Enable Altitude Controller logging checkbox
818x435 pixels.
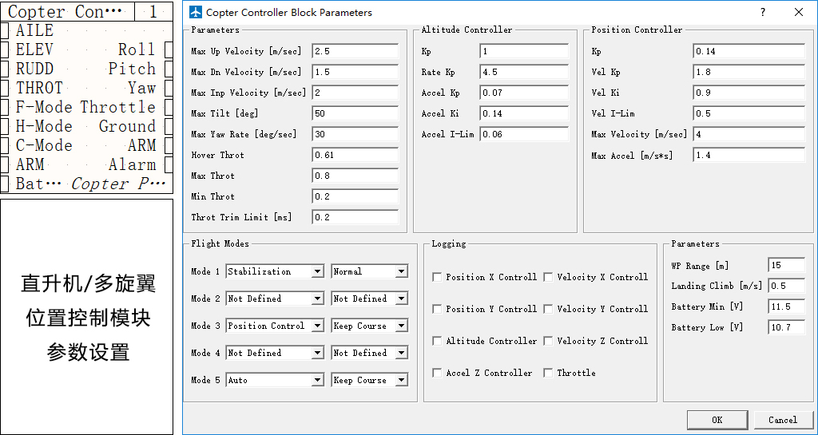437,341
